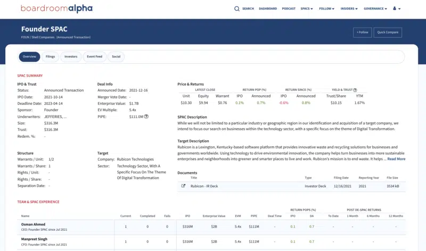Click Manpreet Singh's $2B enterprise value
This screenshot has height=251, width=426.
[x=214, y=241]
